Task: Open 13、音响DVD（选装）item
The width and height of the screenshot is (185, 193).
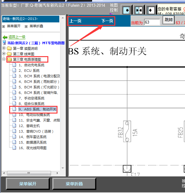Action: [x=36, y=131]
